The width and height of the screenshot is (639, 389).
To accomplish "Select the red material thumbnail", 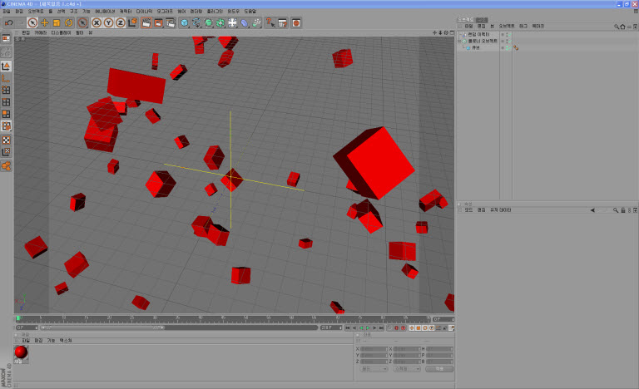I will point(21,352).
